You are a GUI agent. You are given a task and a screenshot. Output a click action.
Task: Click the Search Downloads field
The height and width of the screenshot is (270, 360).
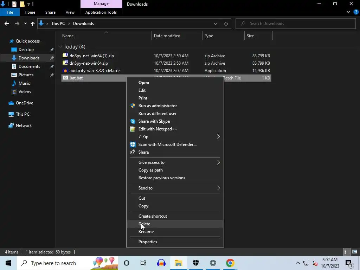click(295, 24)
